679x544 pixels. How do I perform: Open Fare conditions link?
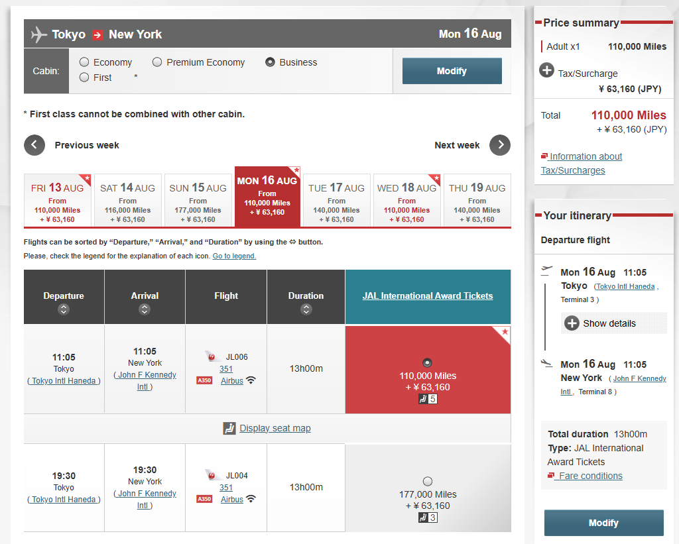591,476
